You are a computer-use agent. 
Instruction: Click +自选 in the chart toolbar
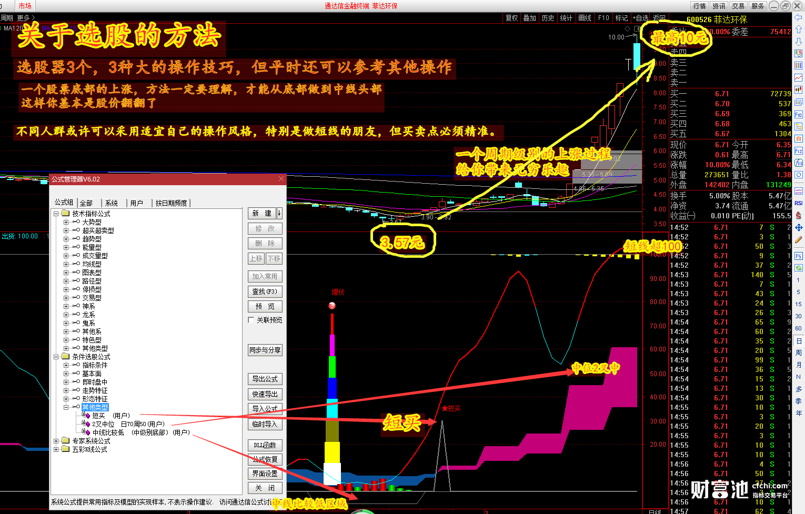(x=641, y=18)
